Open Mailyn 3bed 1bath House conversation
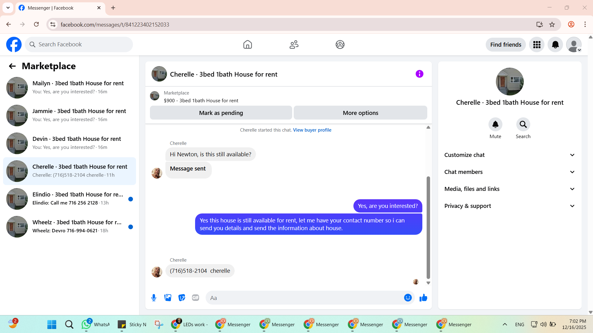 [x=70, y=88]
